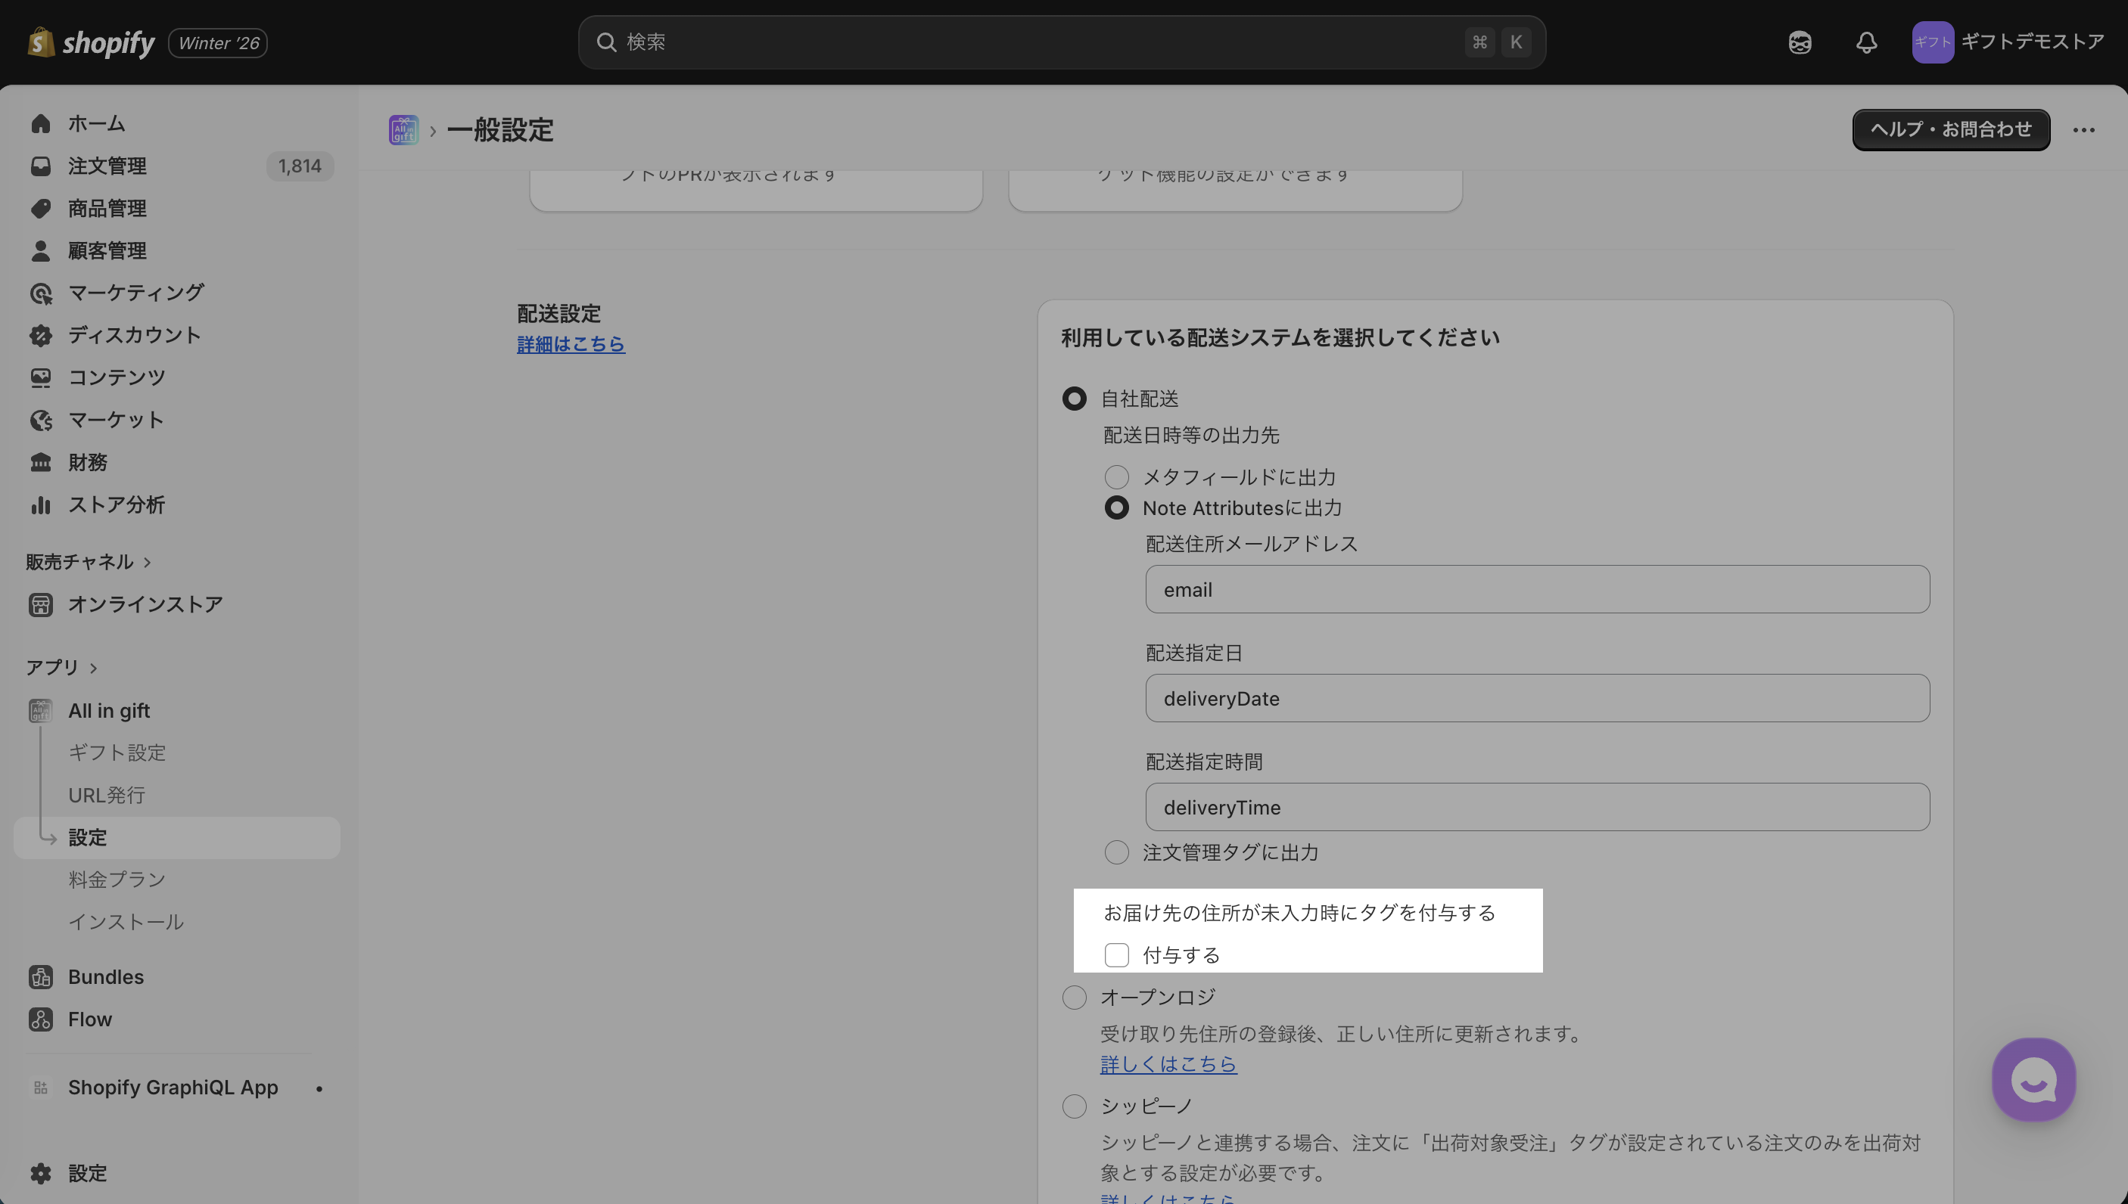Image resolution: width=2128 pixels, height=1204 pixels.
Task: Expand the アプリ section chevron
Action: point(94,668)
